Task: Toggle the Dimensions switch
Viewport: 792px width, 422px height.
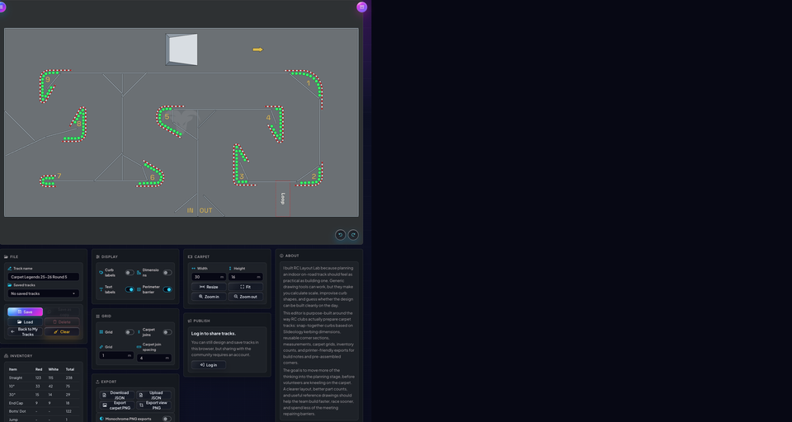Action: click(167, 273)
